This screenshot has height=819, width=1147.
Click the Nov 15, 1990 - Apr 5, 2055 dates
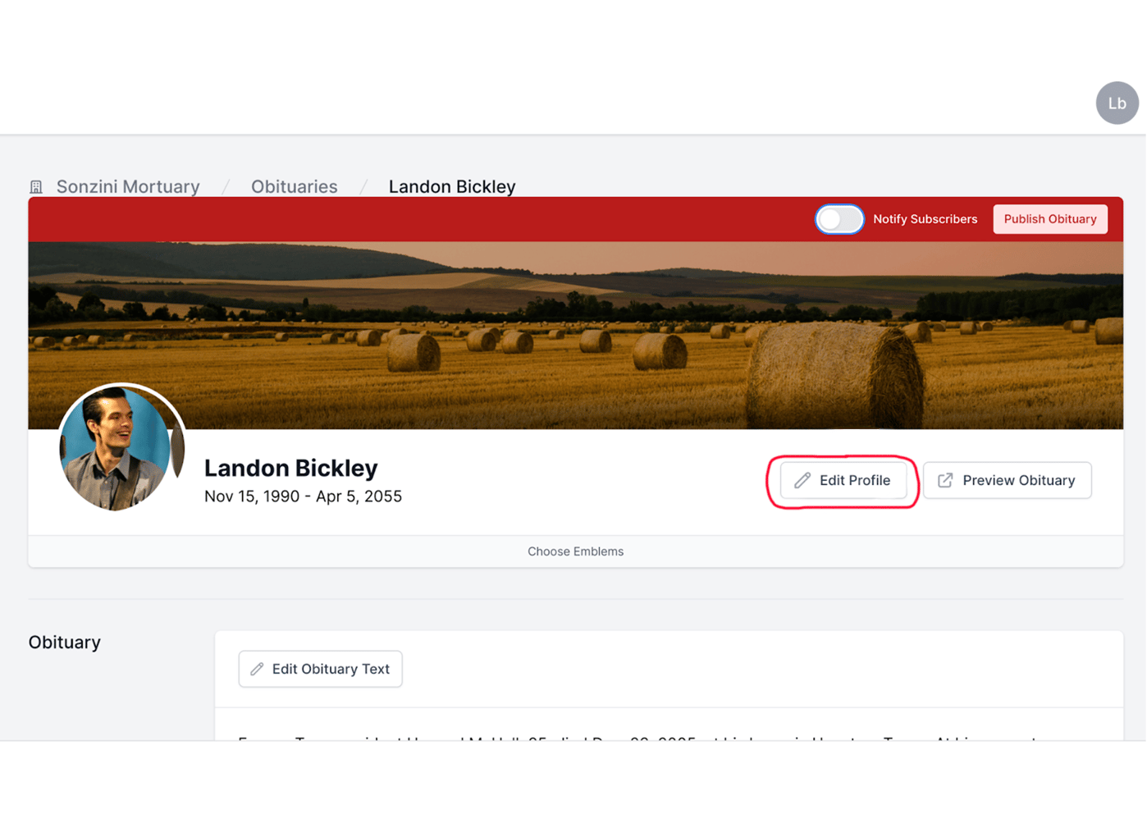[x=303, y=496]
